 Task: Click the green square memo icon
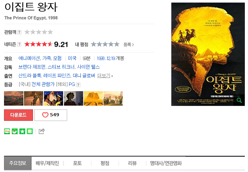(x=30, y=131)
